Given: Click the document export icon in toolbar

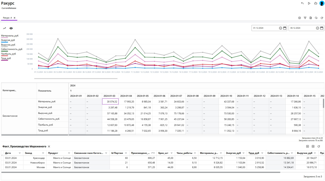Looking at the screenshot, I should 311,18.
